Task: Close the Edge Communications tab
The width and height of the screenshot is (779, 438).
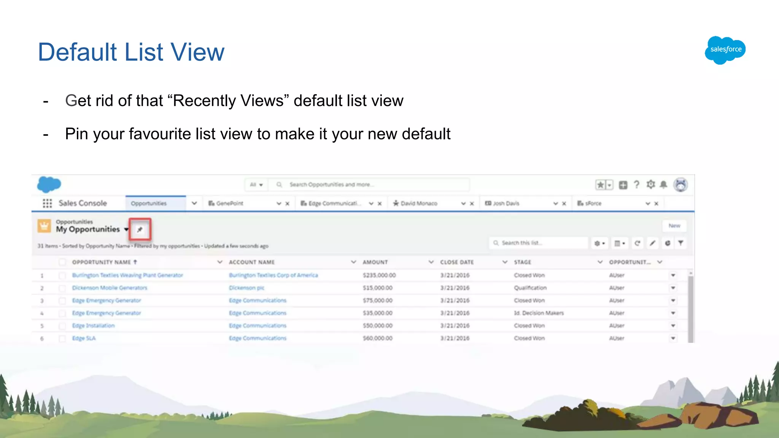Action: pos(380,203)
